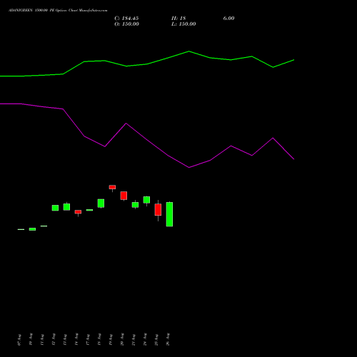
Task: Click the 26 Aug date axis label
Action: coord(168,339)
